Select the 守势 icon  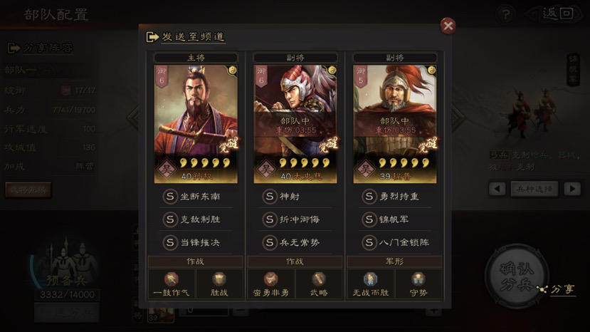418,279
